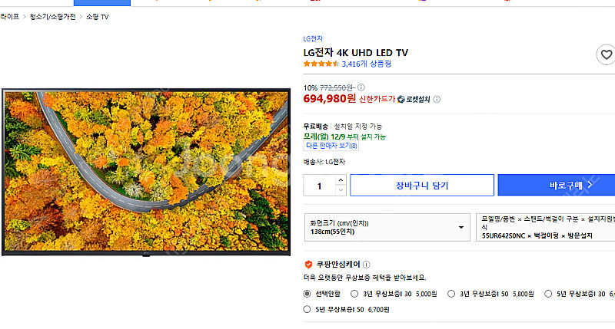Add product to wishlist with heart icon
This screenshot has width=615, height=329.
tap(606, 54)
